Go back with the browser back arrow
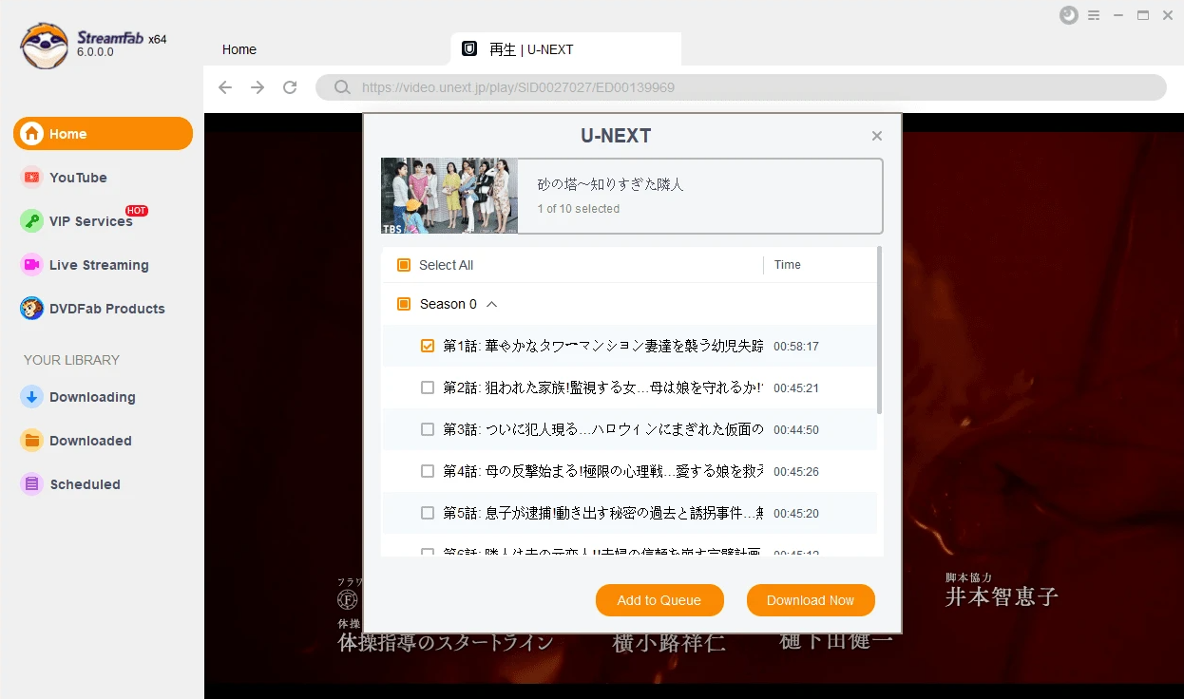Screen dimensions: 1184x699 pos(225,87)
